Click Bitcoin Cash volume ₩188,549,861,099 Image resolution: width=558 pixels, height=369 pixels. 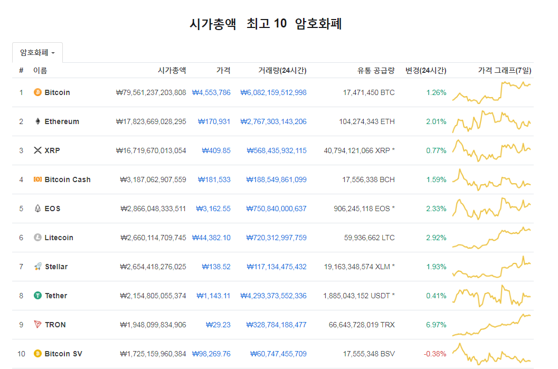click(277, 179)
